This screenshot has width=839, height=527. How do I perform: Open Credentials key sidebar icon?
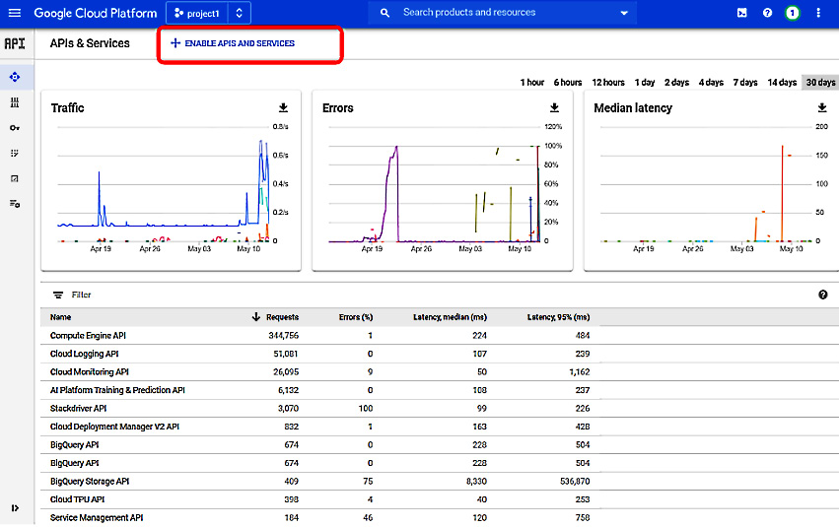15,128
